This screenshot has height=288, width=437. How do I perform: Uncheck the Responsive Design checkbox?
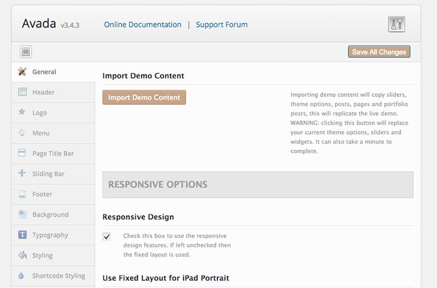tap(107, 237)
